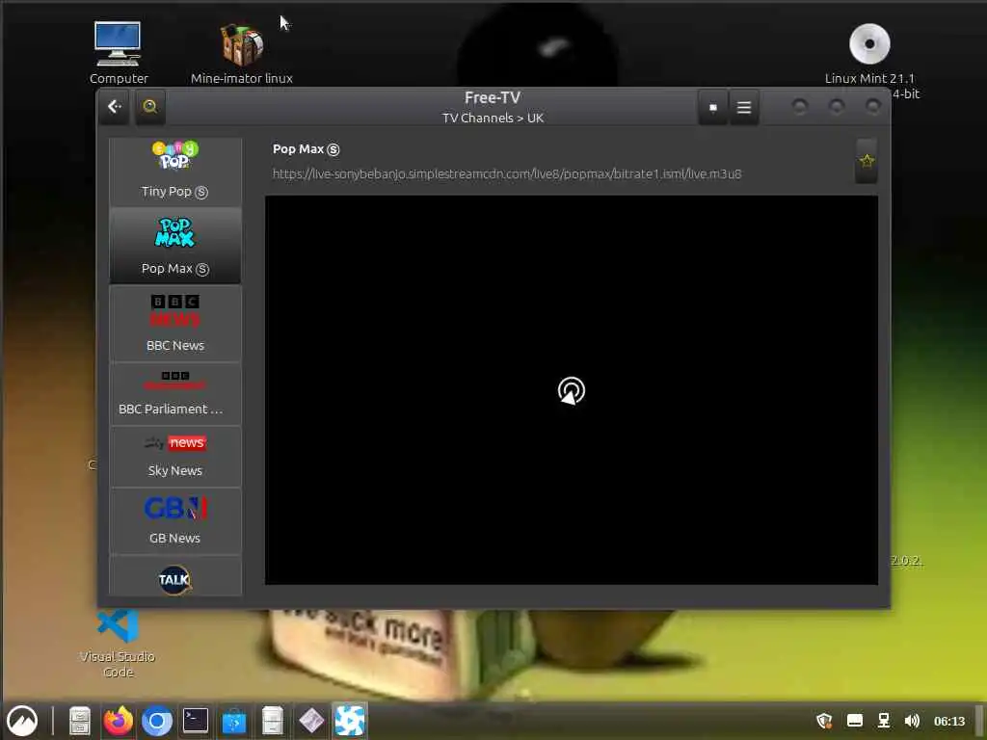Maximize the Free-TV window
Screen dimensions: 987x740
pos(836,106)
